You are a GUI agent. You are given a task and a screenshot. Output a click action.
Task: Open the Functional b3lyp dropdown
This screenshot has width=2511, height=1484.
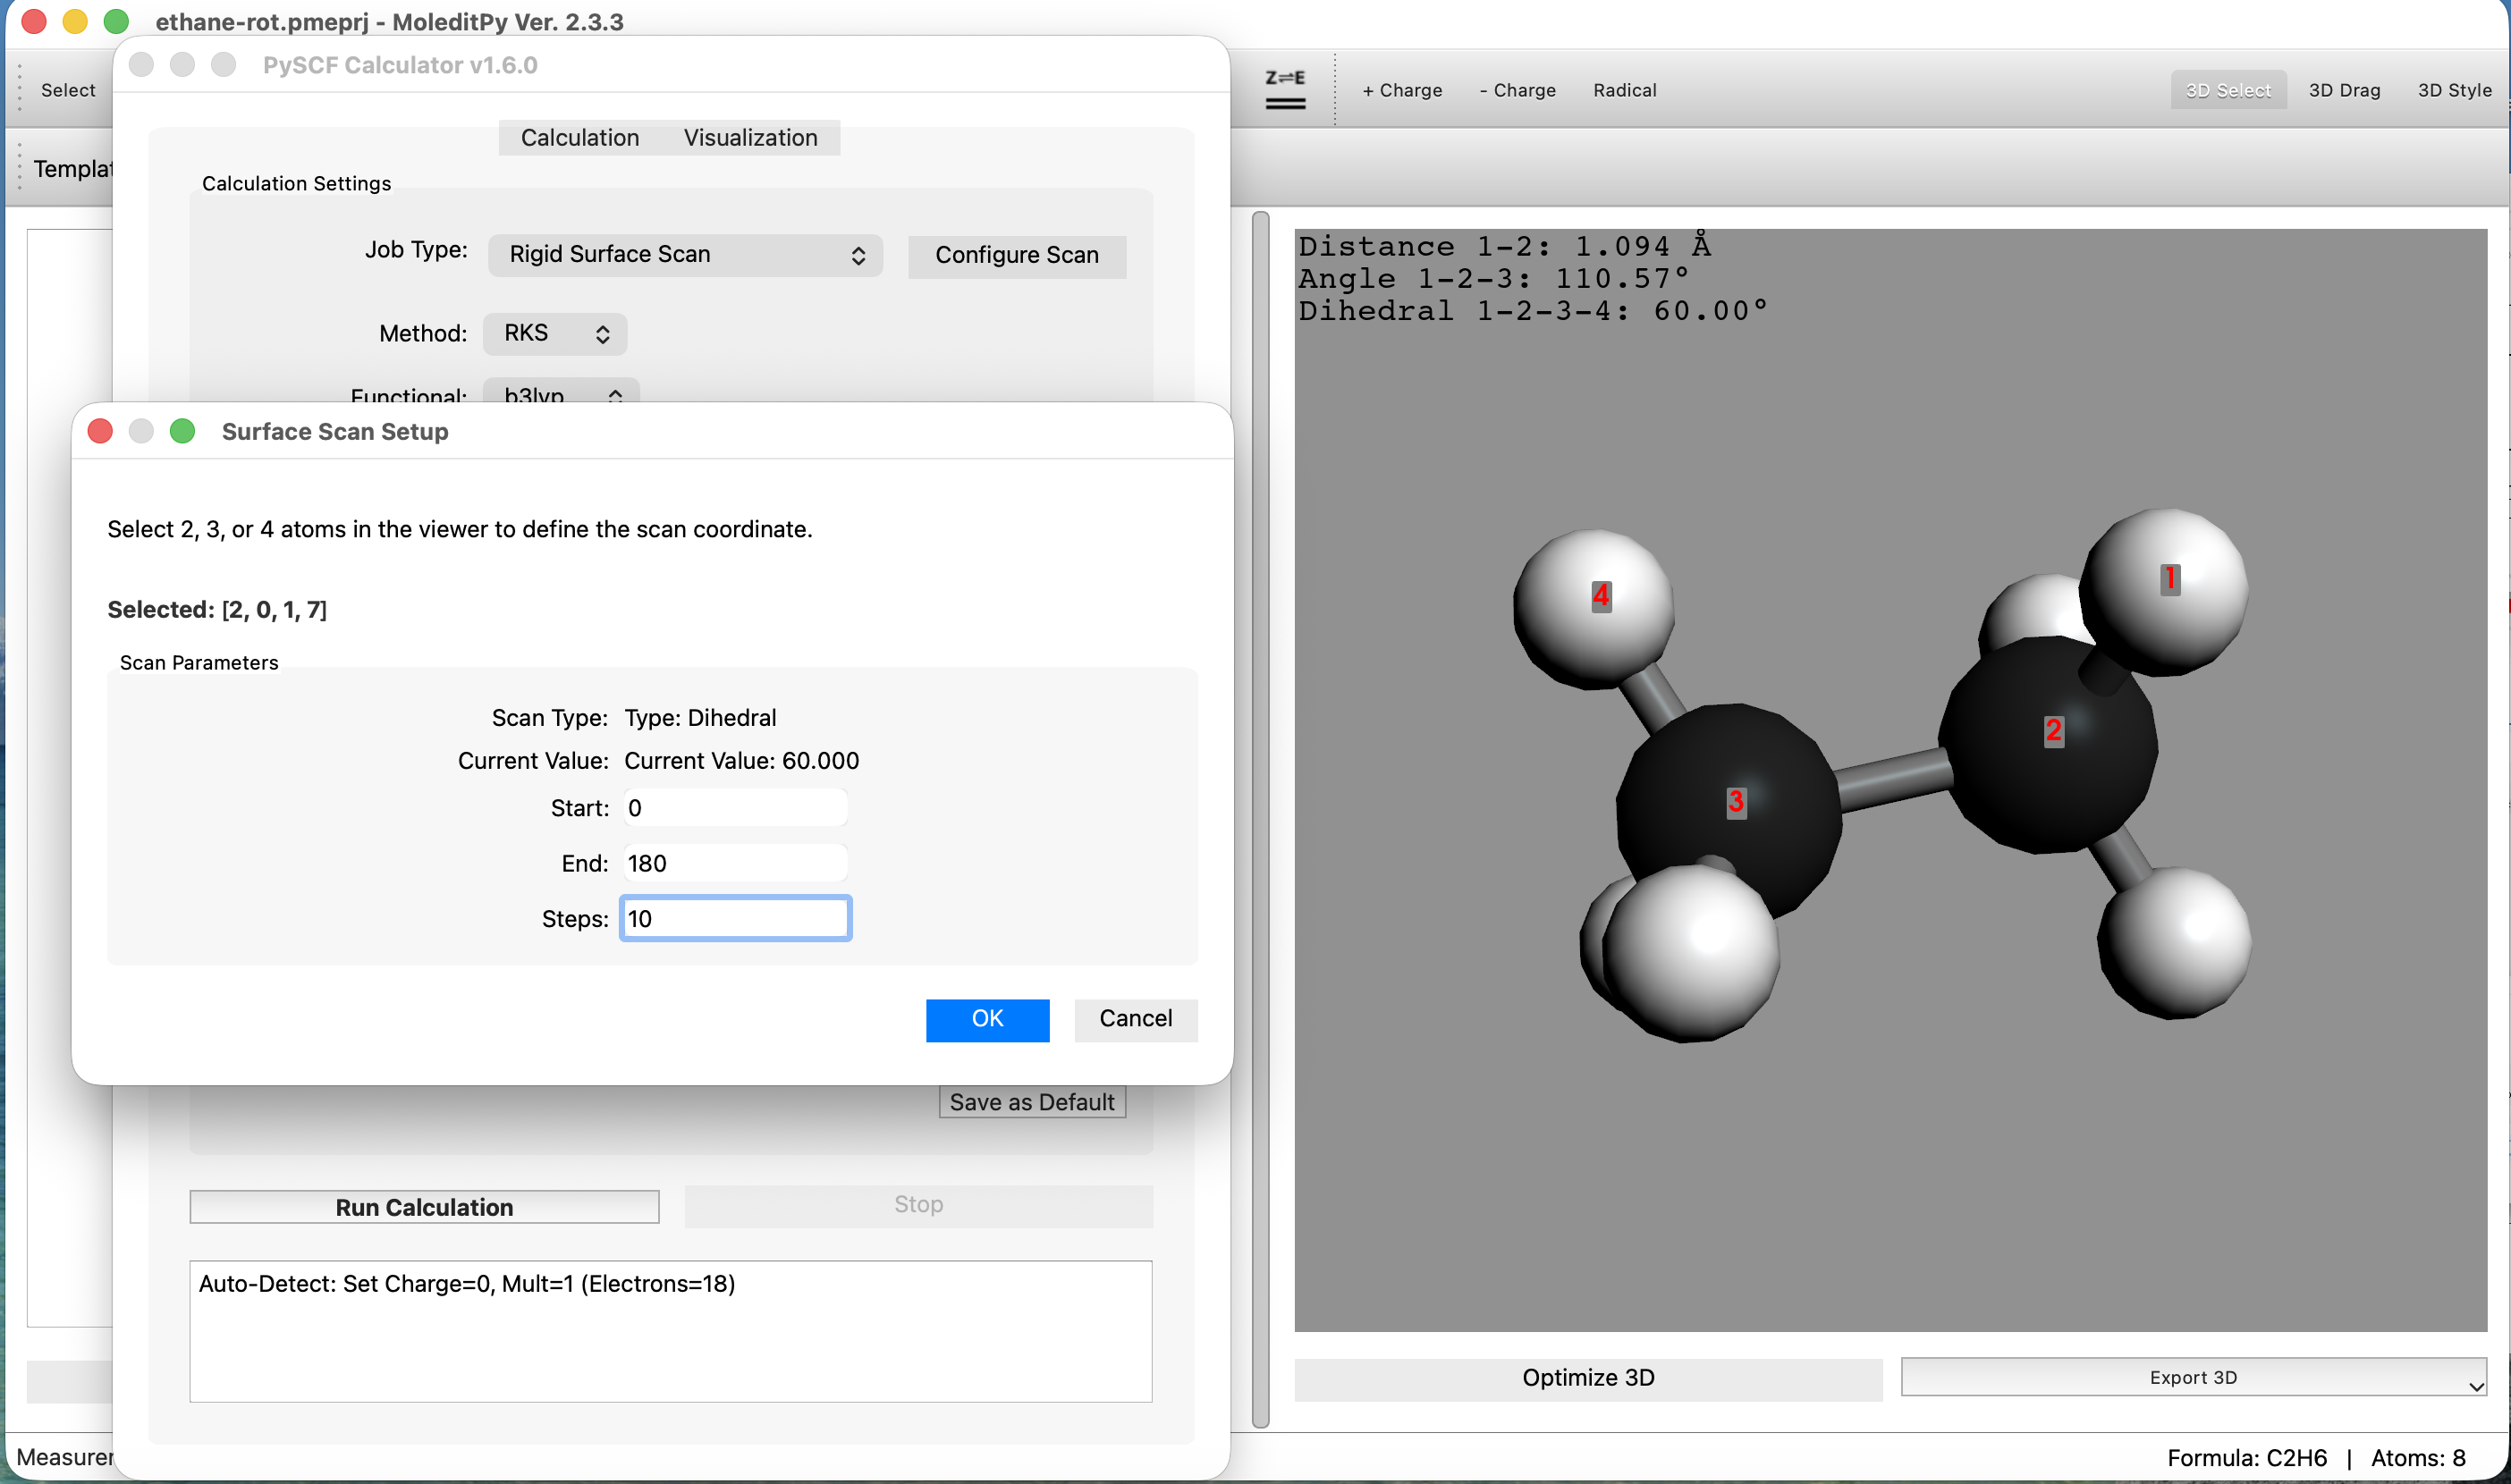pos(560,396)
